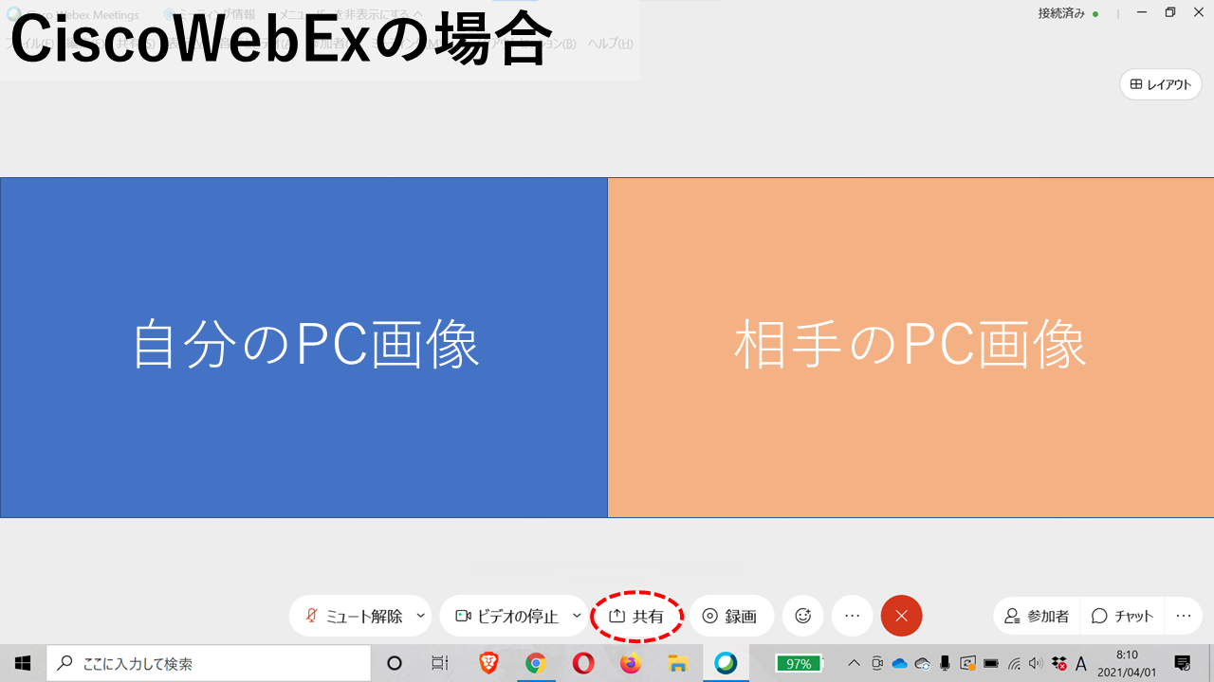Open Task View on taskbar

pos(440,663)
